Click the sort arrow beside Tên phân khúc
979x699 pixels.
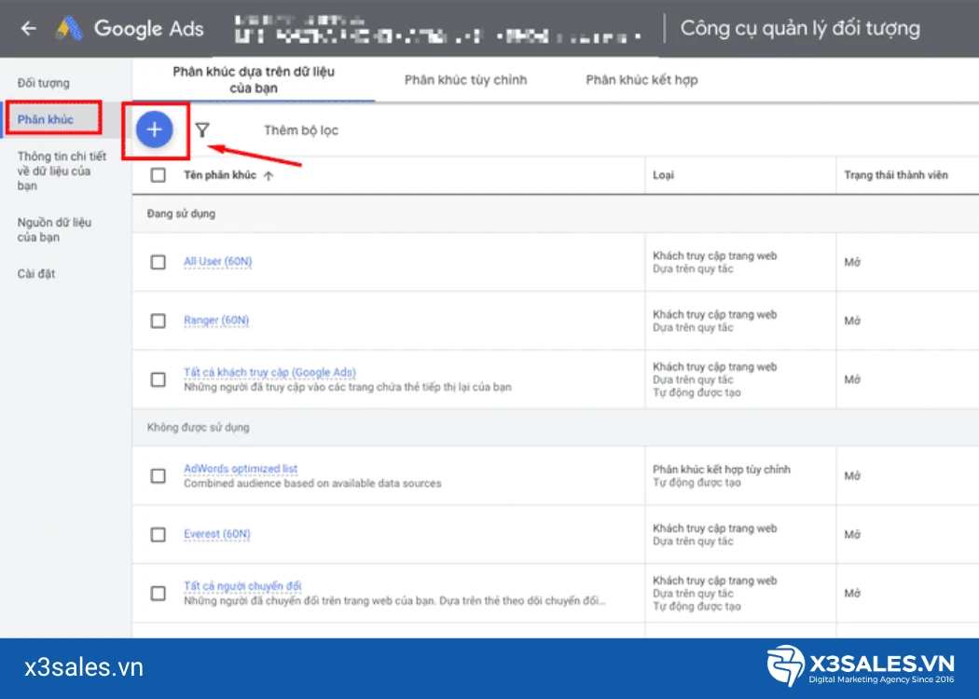coord(269,176)
